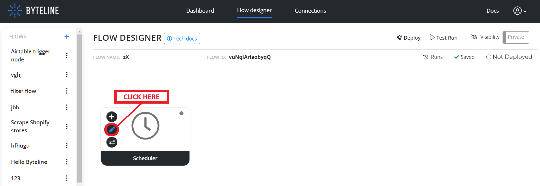Switch to the Connections tab
This screenshot has width=540, height=186.
click(x=310, y=11)
